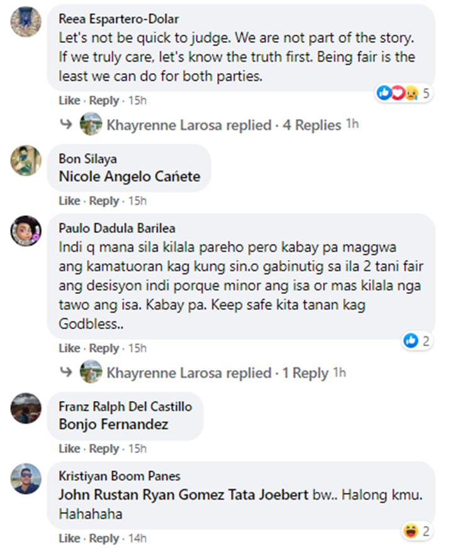Click Franz Ralph Del Castillo's avatar

click(x=26, y=409)
